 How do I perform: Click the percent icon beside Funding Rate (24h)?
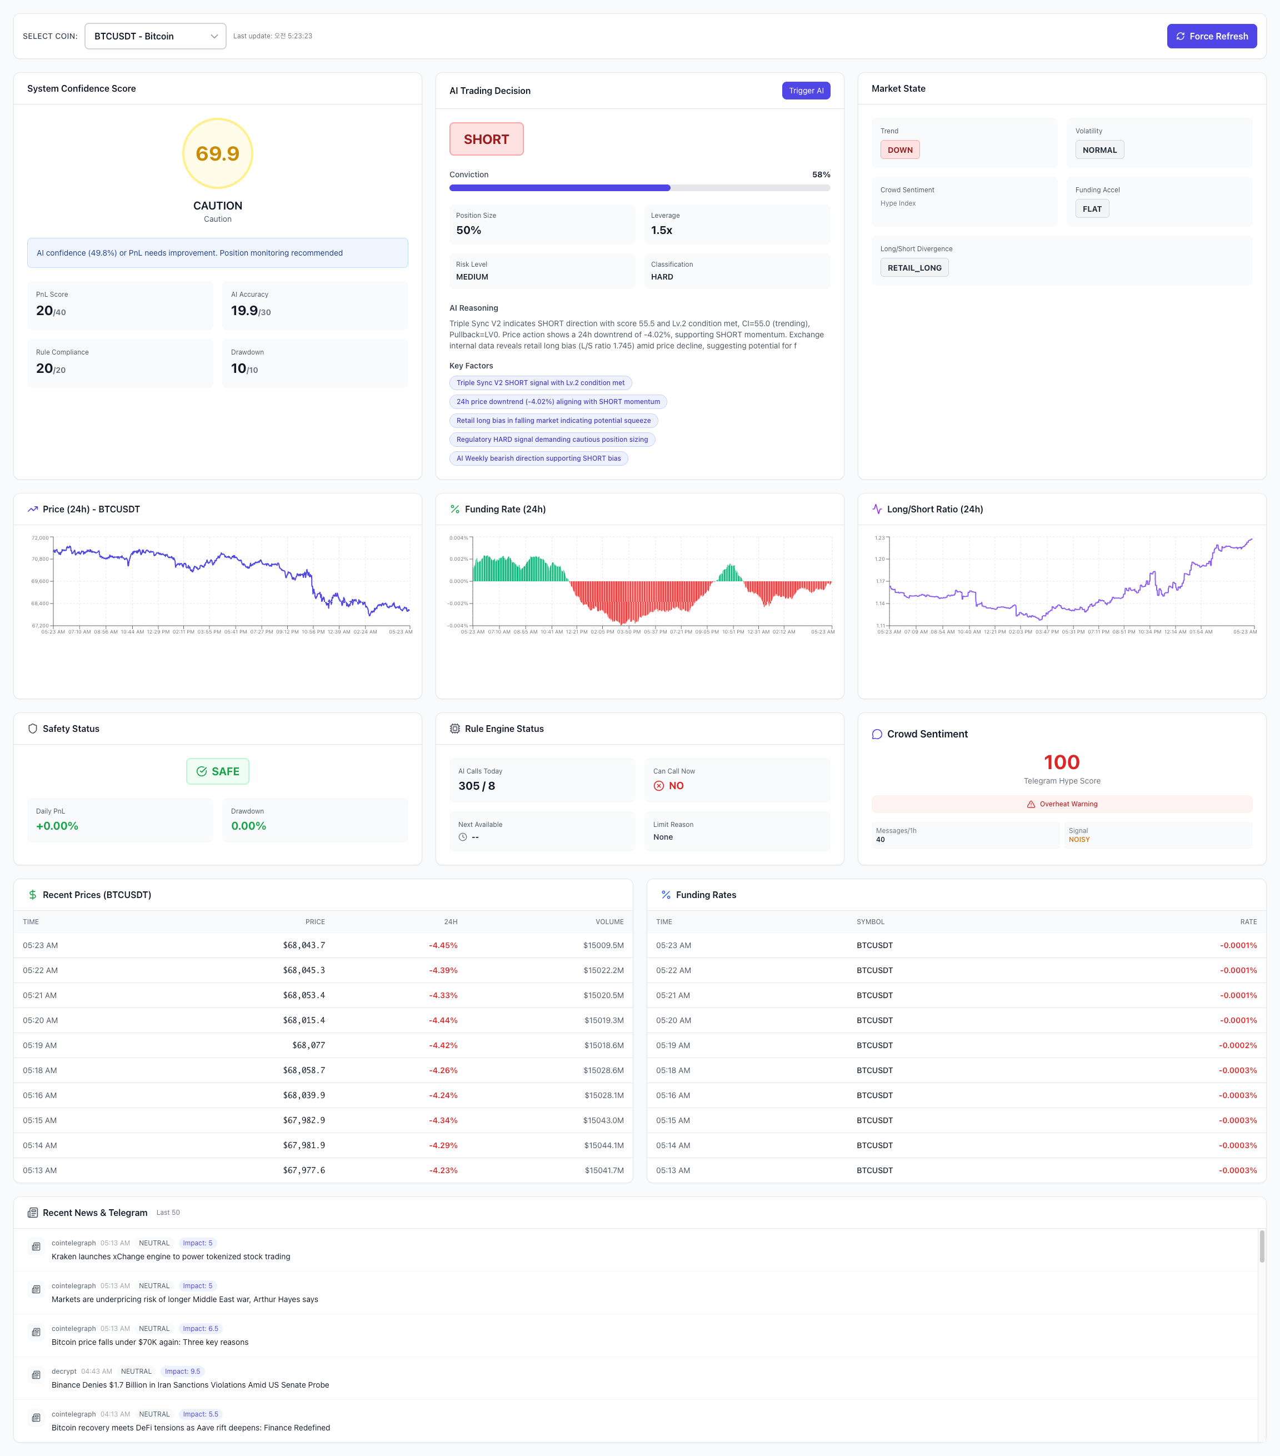click(454, 509)
